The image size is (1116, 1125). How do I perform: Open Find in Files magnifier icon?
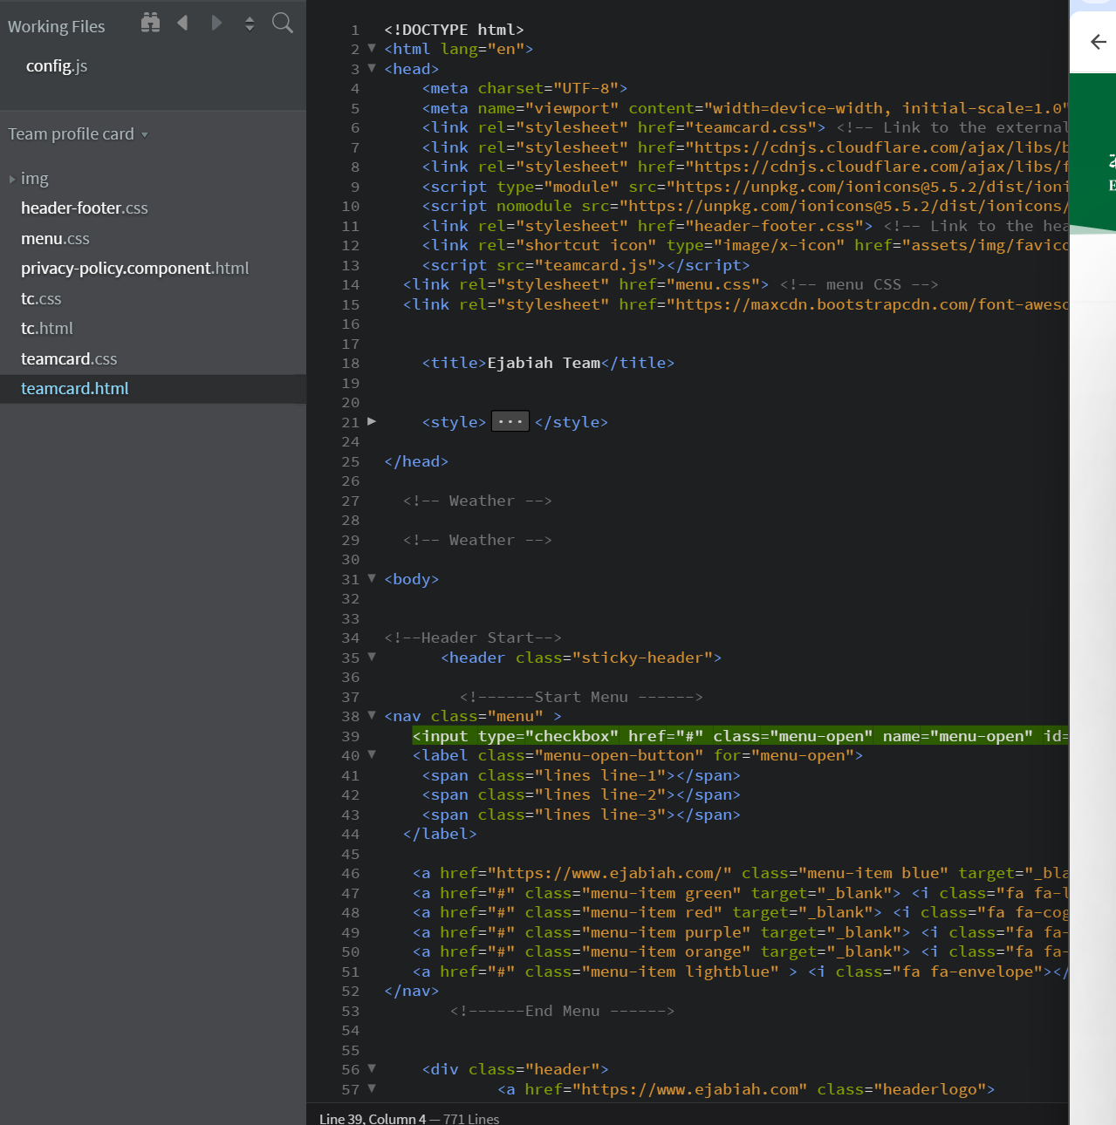282,23
